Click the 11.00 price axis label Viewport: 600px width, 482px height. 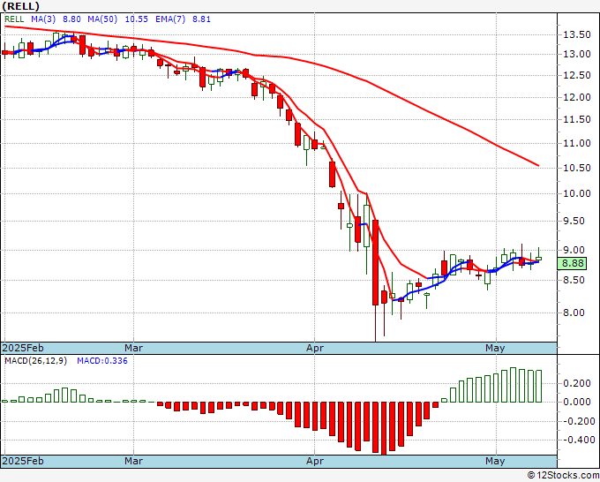coord(577,143)
